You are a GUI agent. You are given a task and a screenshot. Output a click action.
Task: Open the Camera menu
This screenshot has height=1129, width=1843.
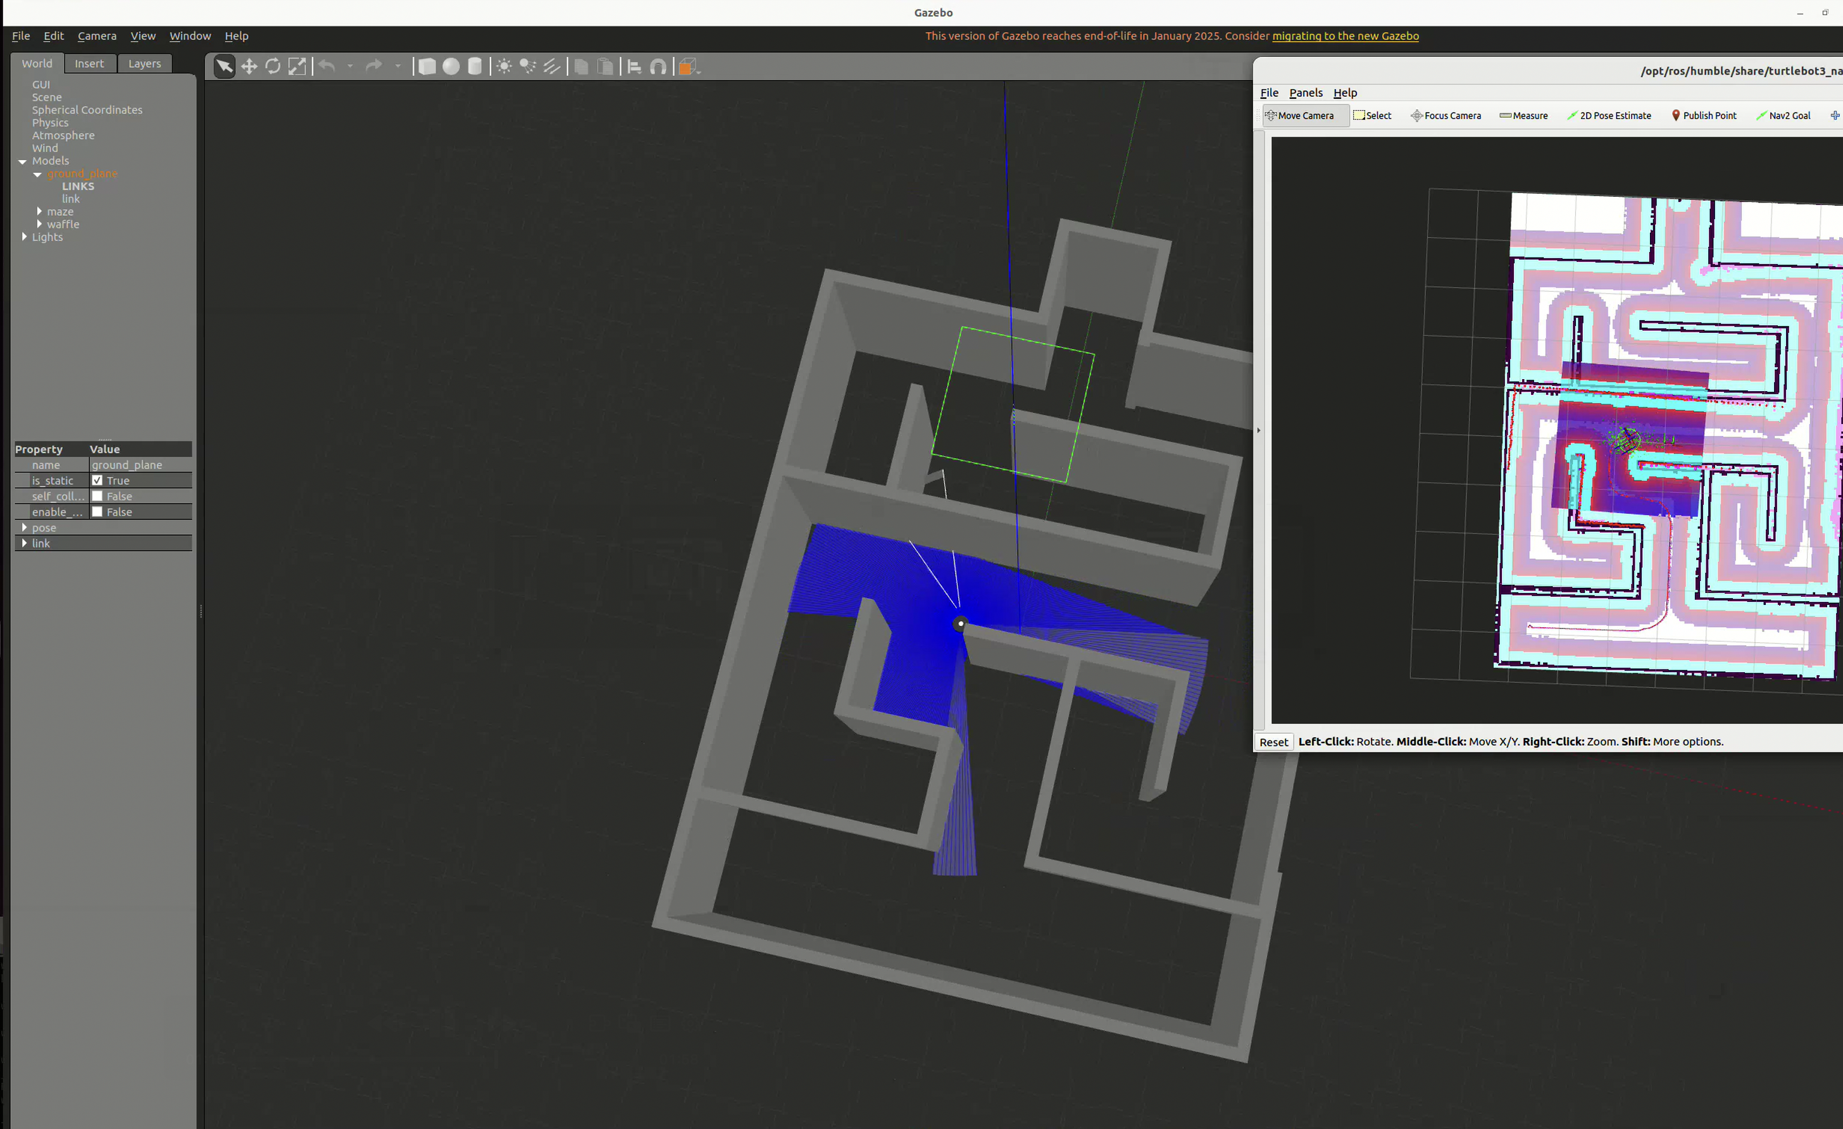[x=97, y=36]
